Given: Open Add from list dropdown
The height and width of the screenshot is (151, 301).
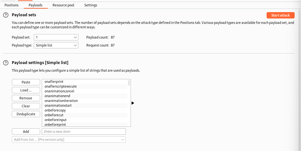Looking at the screenshot, I should coord(69,140).
